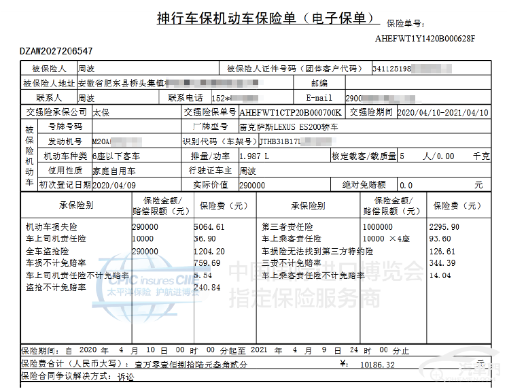Select dispute resolution value 诉讼
This screenshot has width=507, height=389.
tap(126, 377)
